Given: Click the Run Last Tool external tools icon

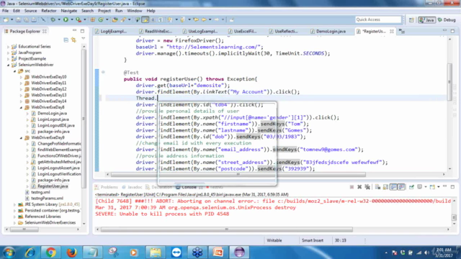Looking at the screenshot, I should [79, 19].
